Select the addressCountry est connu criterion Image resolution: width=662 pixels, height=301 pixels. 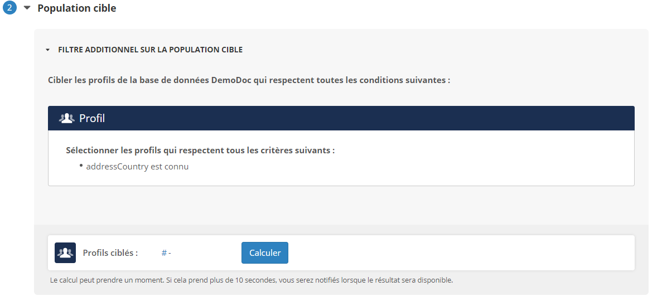[137, 167]
